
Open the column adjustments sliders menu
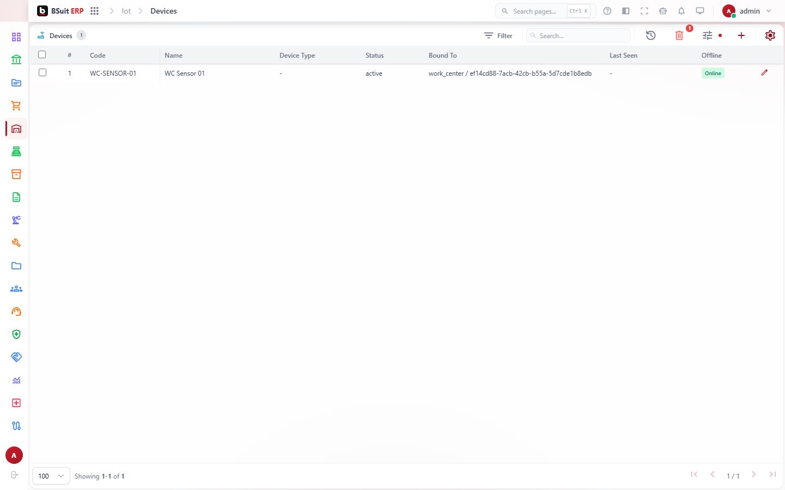(708, 35)
